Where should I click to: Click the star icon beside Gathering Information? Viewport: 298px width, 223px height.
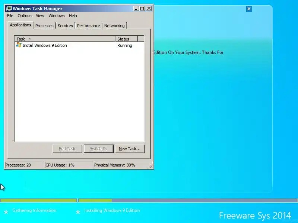pos(6,212)
